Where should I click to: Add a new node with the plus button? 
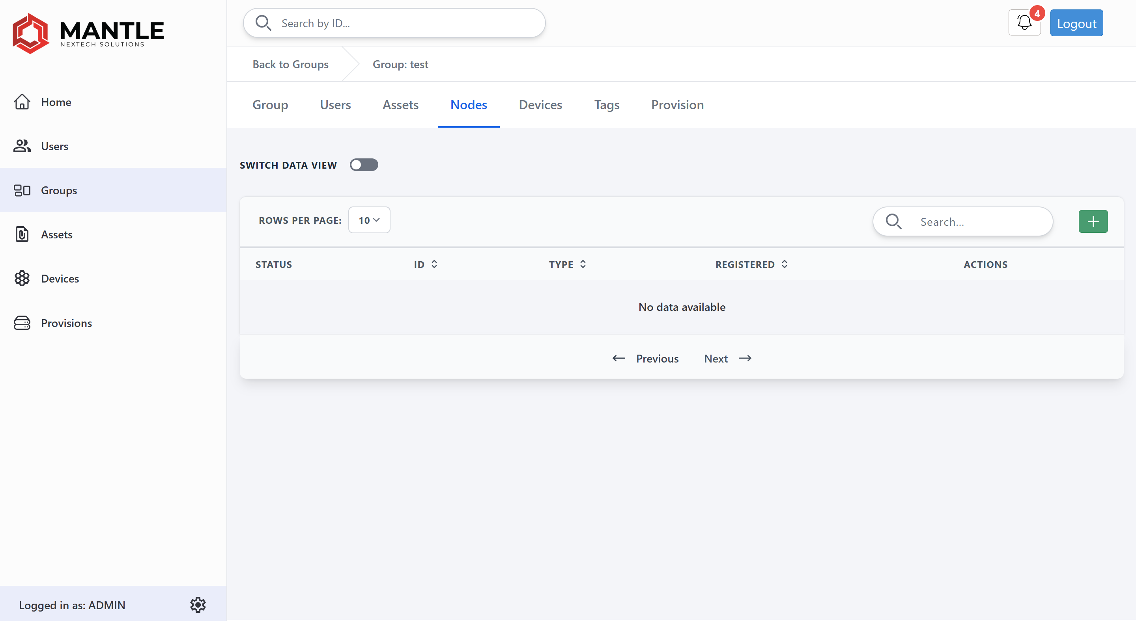pyautogui.click(x=1093, y=221)
